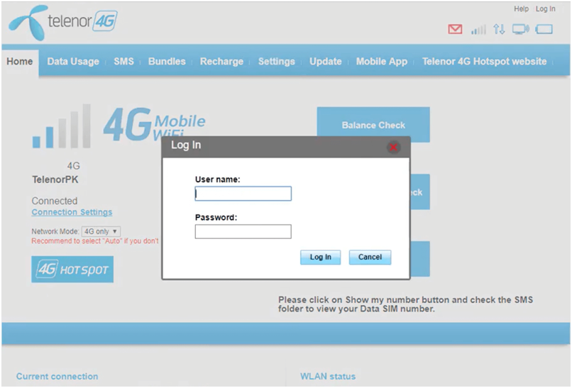Click the Connected status text
The height and width of the screenshot is (388, 572).
[x=55, y=201]
